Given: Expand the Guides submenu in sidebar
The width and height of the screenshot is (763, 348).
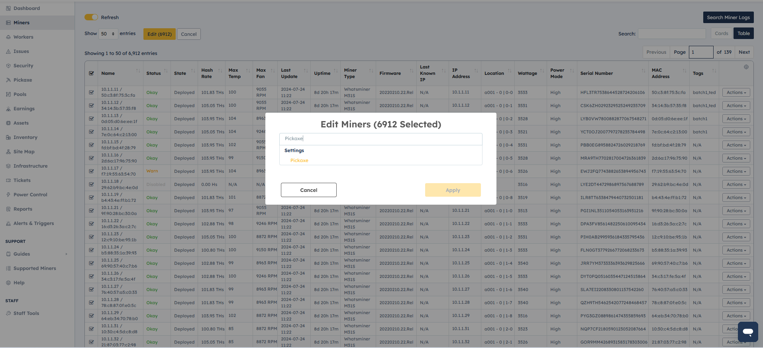Looking at the screenshot, I should (x=66, y=254).
